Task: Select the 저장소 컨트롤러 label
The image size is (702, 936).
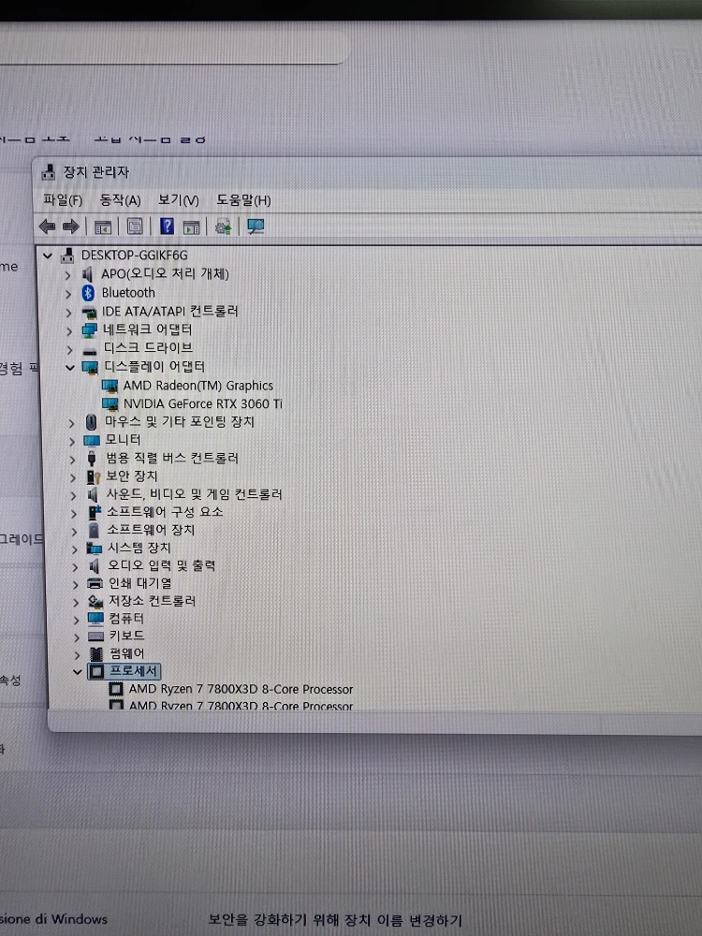Action: tap(153, 601)
